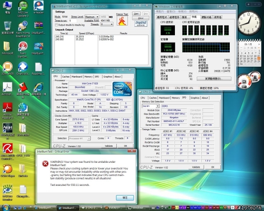Open the MSI Live Update 3 desktop icon

click(23, 9)
